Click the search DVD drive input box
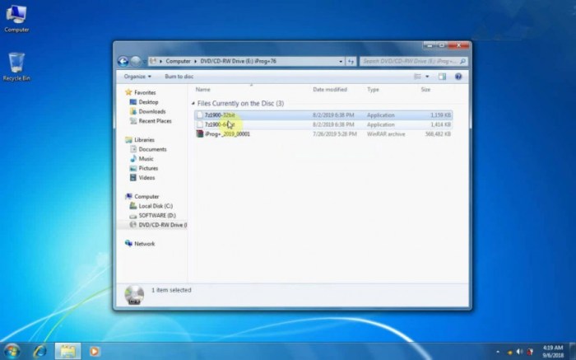The image size is (576, 360). tap(411, 61)
